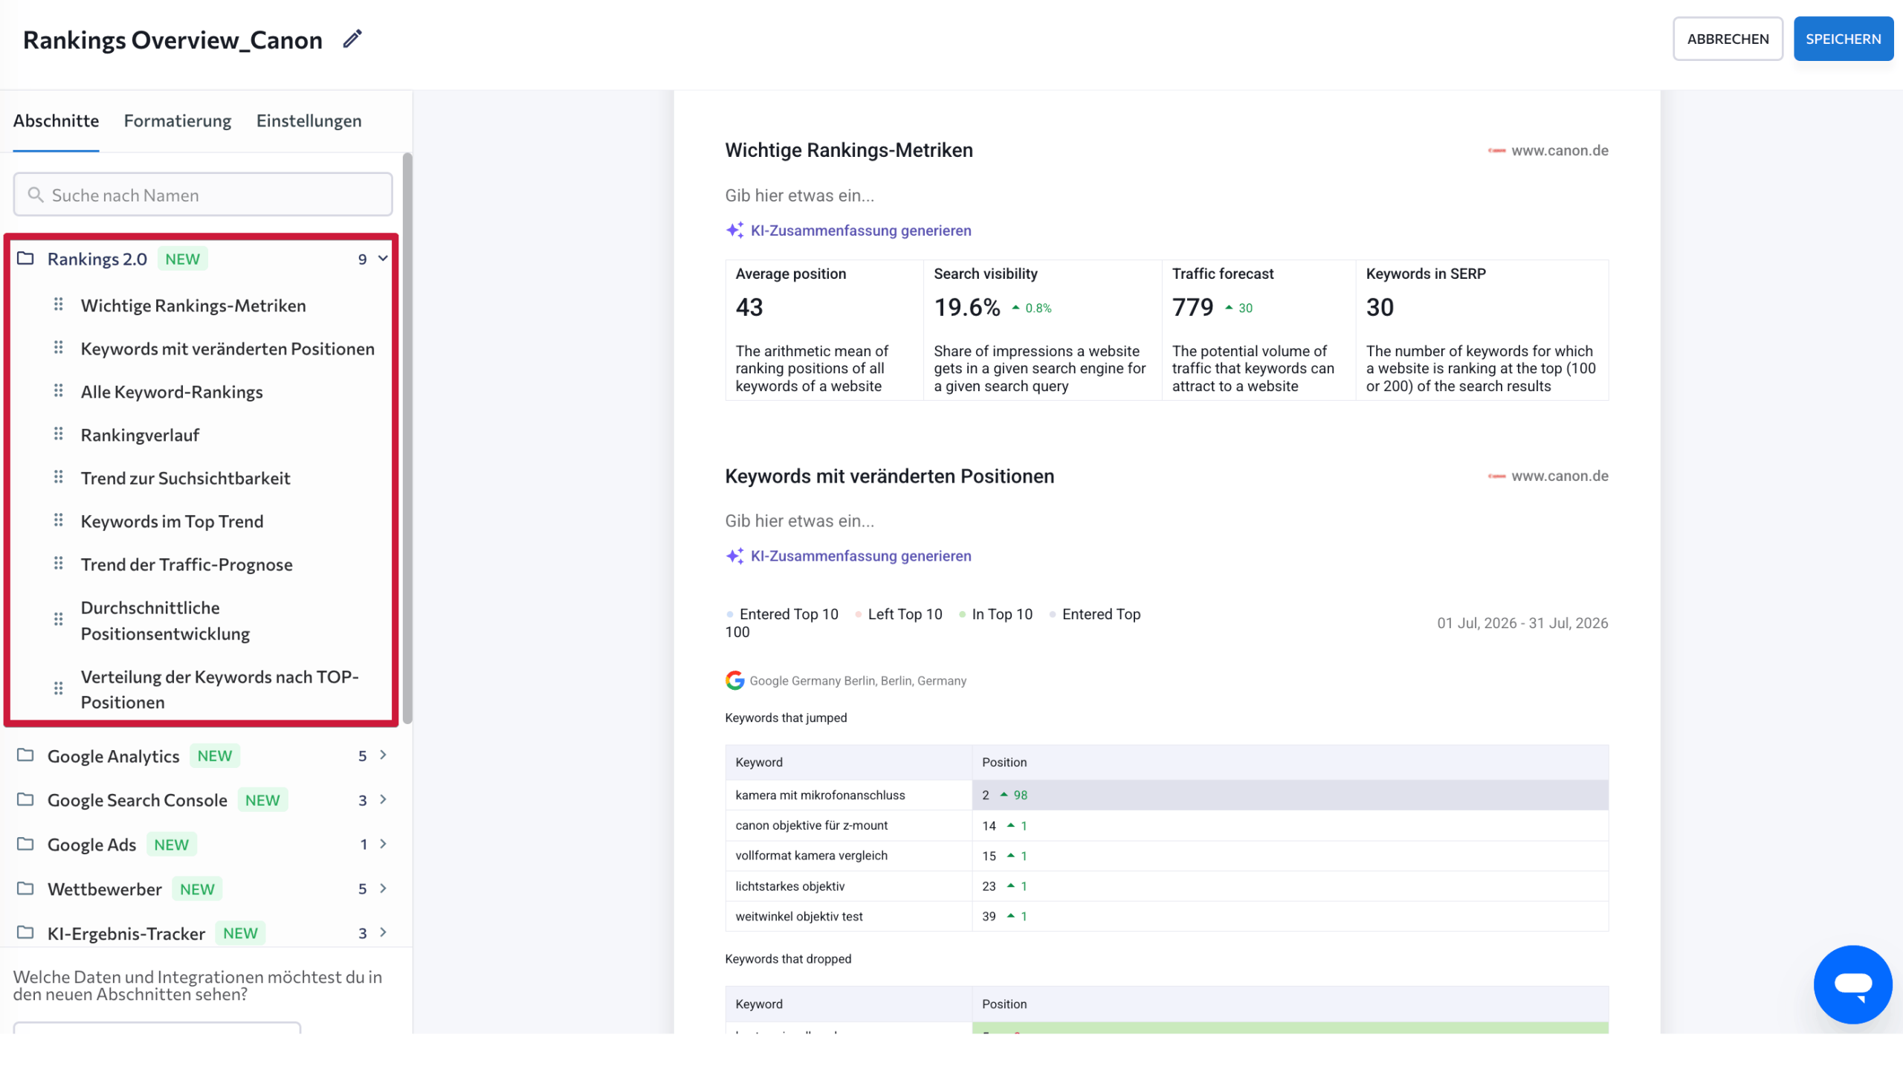
Task: Click drag handle for Verteilung der Keywords nach TOP-Positionen
Action: pos(58,688)
